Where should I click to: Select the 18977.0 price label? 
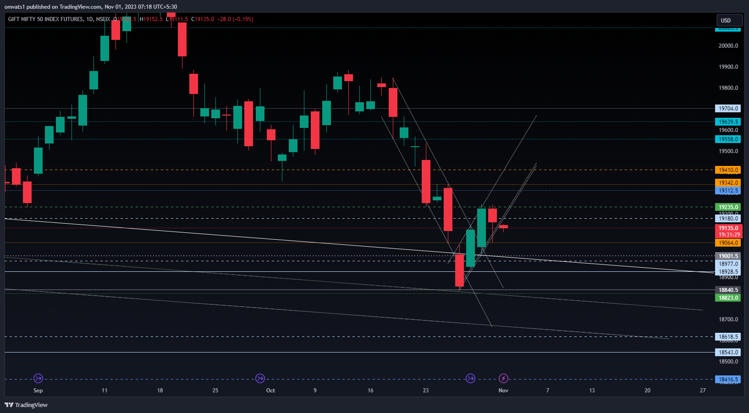point(728,264)
